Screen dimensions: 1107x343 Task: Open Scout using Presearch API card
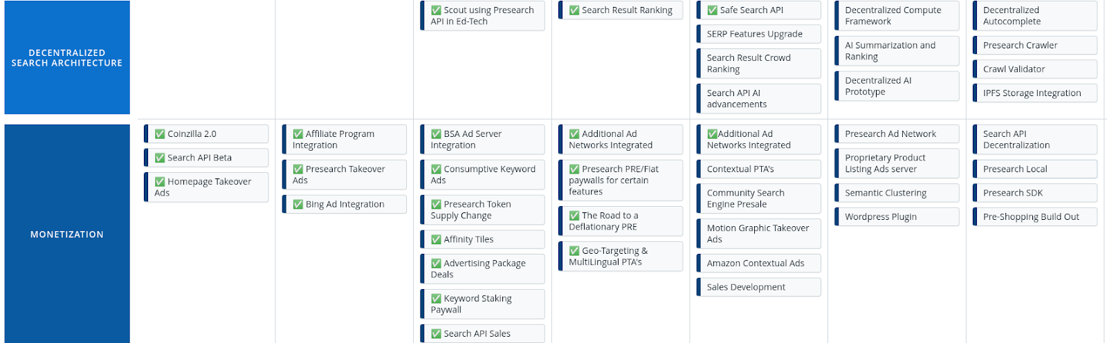coord(483,15)
